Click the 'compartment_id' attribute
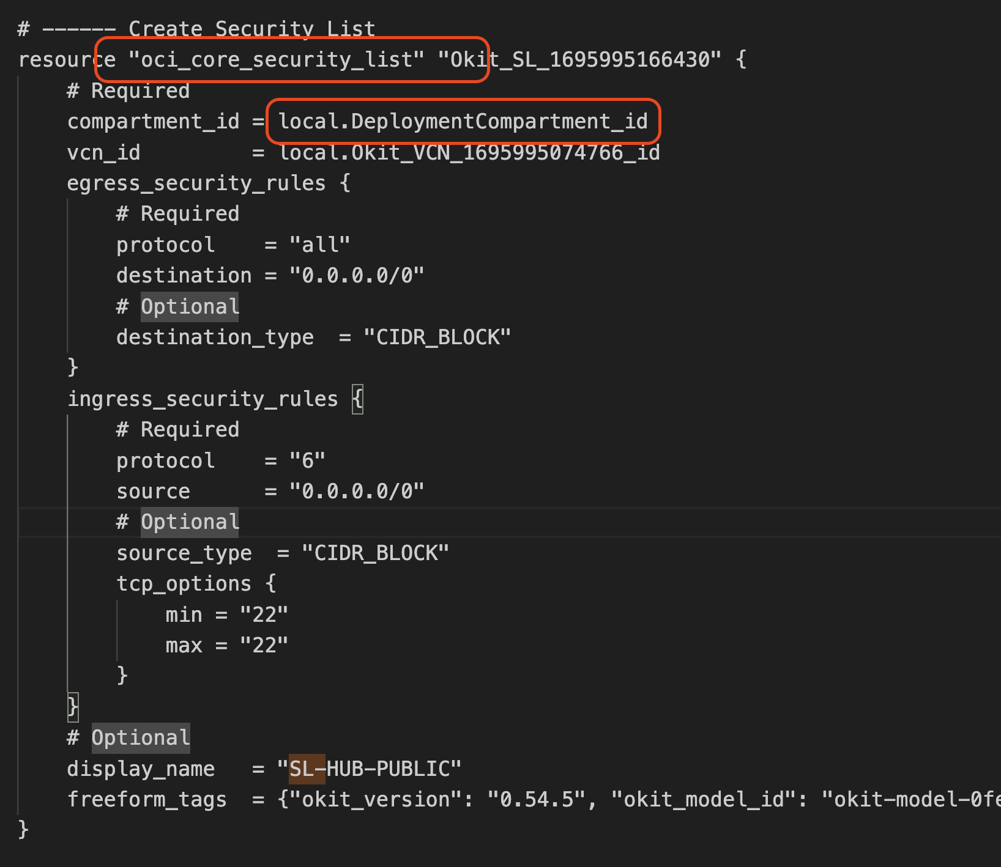This screenshot has width=1001, height=867. pyautogui.click(x=153, y=122)
